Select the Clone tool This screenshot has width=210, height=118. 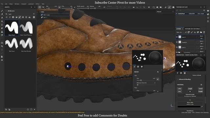coord(2,32)
